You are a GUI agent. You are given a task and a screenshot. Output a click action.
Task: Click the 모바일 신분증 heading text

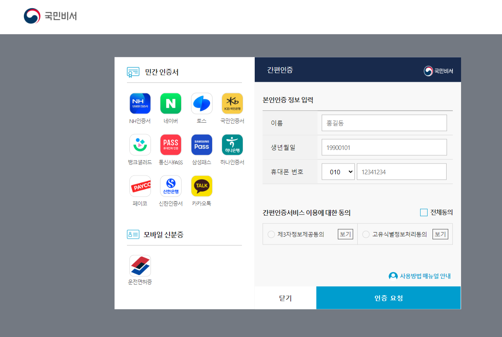[x=163, y=235]
